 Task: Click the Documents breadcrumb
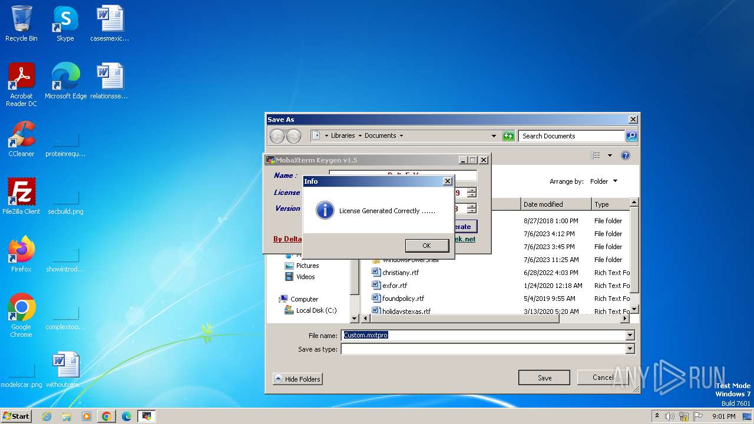[x=381, y=135]
